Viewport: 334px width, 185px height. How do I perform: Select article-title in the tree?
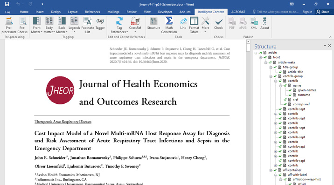[295, 72]
